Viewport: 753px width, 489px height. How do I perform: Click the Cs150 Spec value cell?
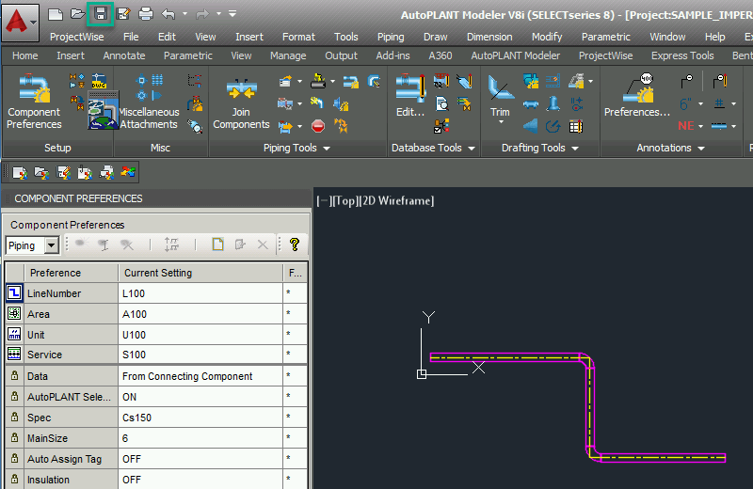tap(200, 418)
